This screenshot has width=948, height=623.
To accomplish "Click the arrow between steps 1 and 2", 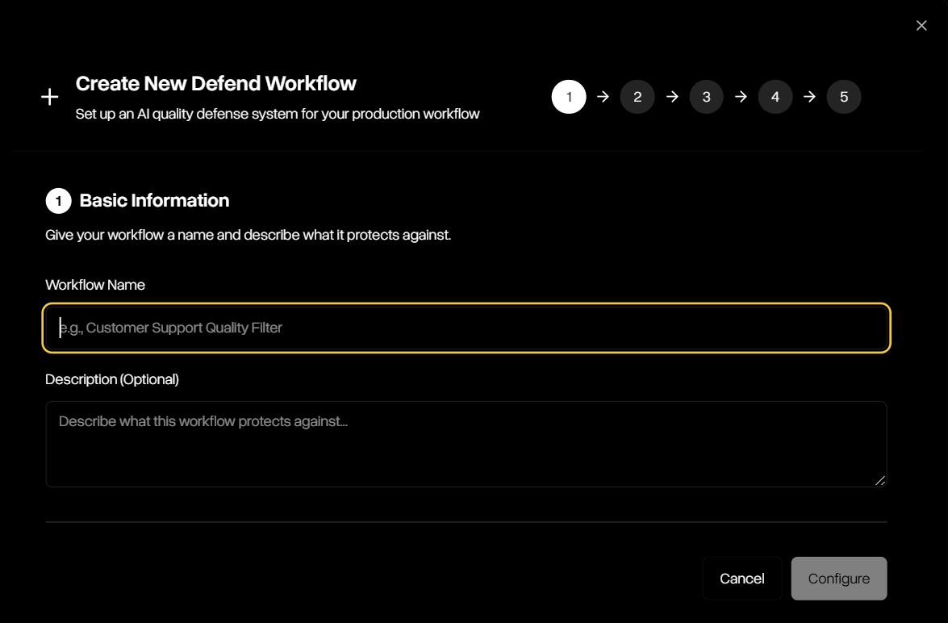I will (603, 96).
